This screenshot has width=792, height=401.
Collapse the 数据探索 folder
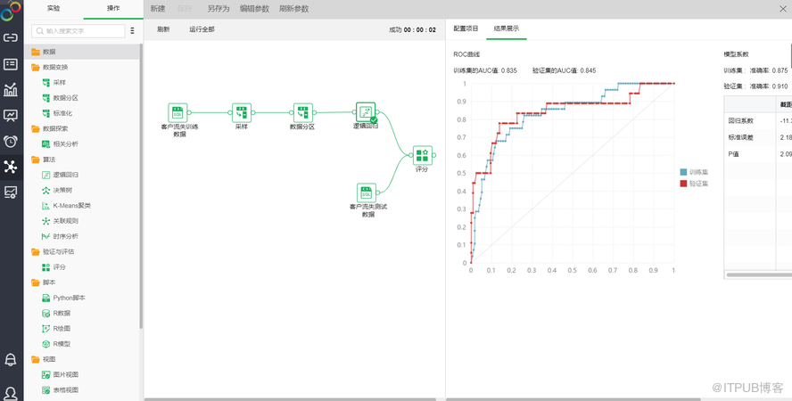[36, 128]
